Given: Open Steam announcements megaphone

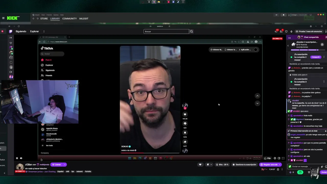Looking at the screenshot, I should point(276,15).
